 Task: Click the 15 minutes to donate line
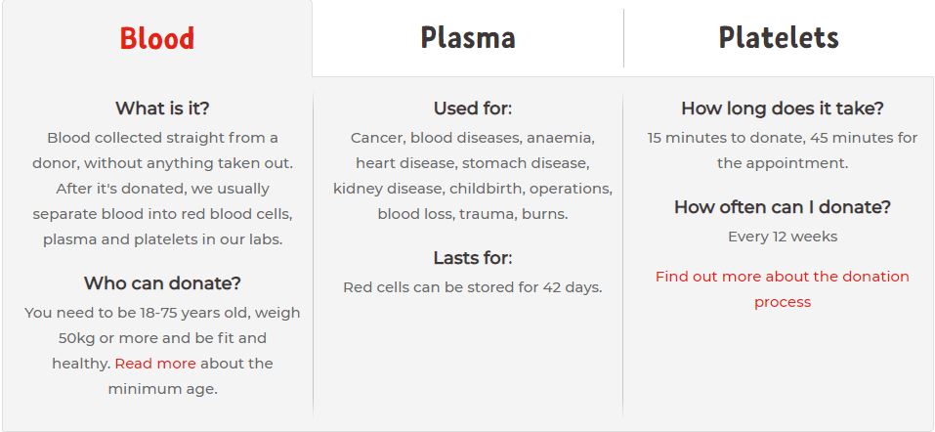pyautogui.click(x=783, y=138)
